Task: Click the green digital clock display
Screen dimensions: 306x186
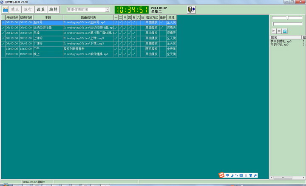Action: [x=131, y=10]
